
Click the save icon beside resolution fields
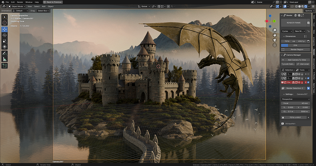[308, 41]
